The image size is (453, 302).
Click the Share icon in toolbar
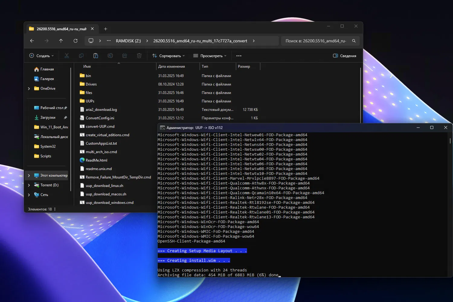tap(125, 56)
